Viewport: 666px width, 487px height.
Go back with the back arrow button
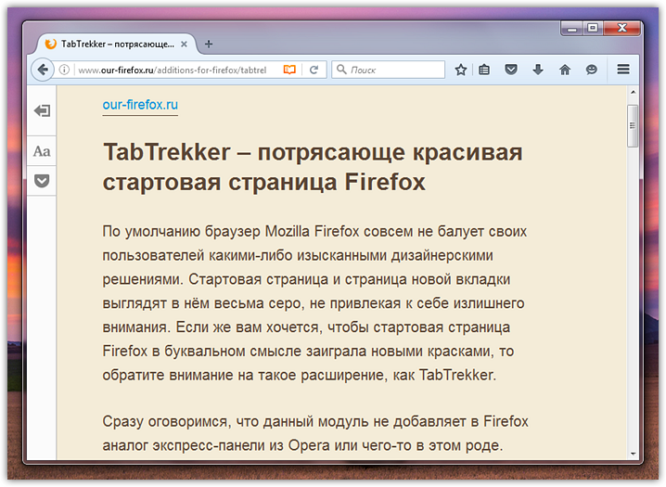coord(43,70)
